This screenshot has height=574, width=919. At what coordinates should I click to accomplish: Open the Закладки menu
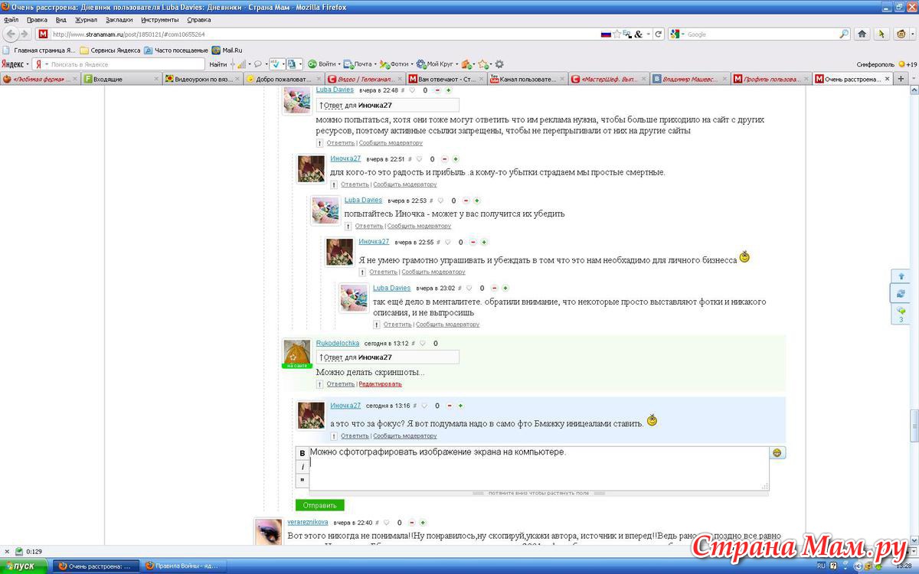point(119,19)
